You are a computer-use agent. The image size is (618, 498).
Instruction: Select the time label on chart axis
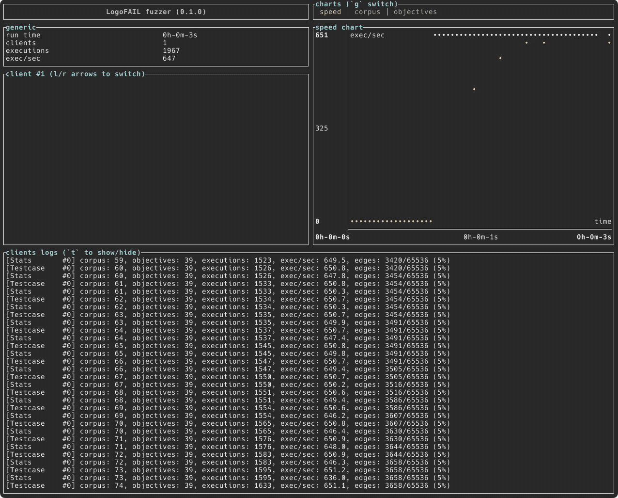pyautogui.click(x=603, y=221)
